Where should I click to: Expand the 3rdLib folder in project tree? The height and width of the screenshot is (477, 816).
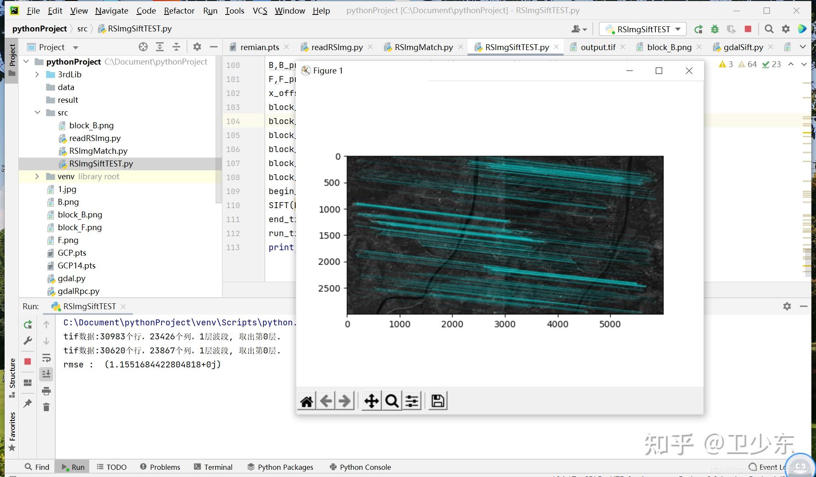(x=37, y=74)
